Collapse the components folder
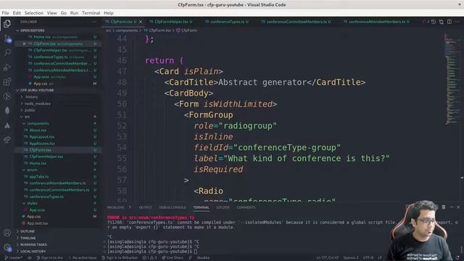The height and width of the screenshot is (261, 464). (x=58, y=123)
